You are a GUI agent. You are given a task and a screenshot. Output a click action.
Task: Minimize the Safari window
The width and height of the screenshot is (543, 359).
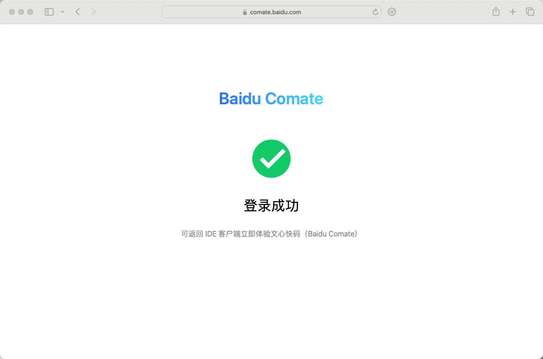(x=21, y=12)
